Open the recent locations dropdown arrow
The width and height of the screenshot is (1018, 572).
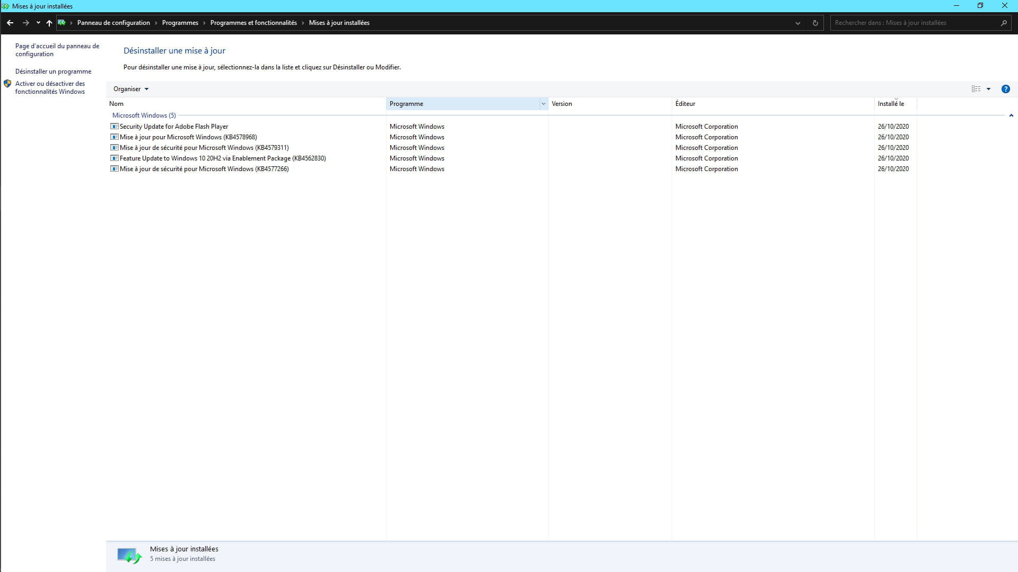(38, 23)
